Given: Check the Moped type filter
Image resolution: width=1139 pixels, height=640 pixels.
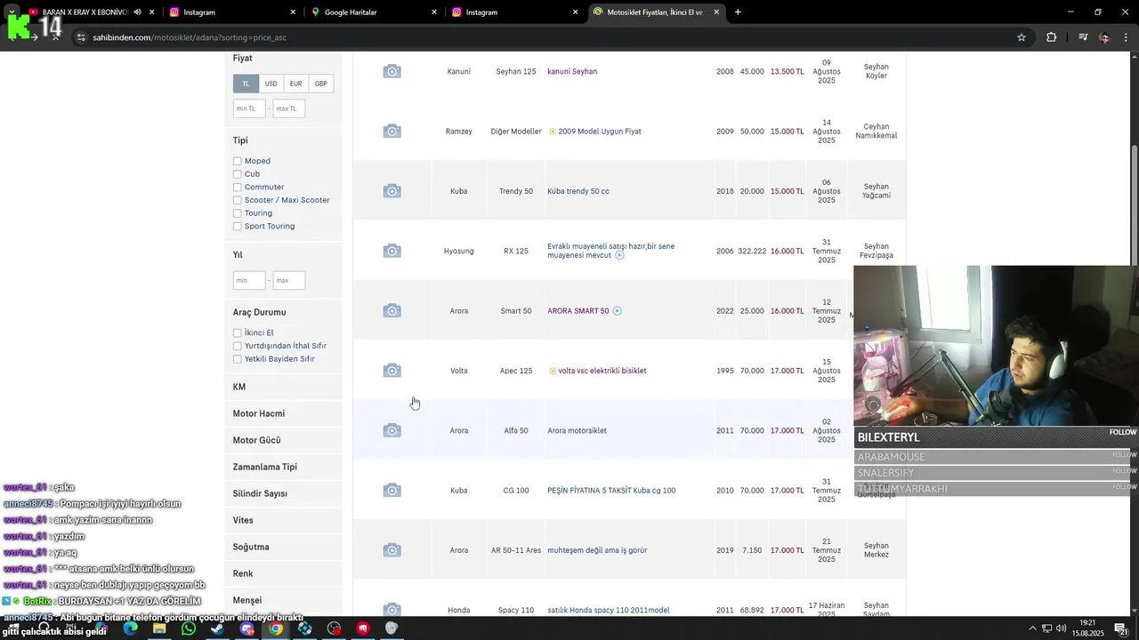Looking at the screenshot, I should tap(238, 161).
